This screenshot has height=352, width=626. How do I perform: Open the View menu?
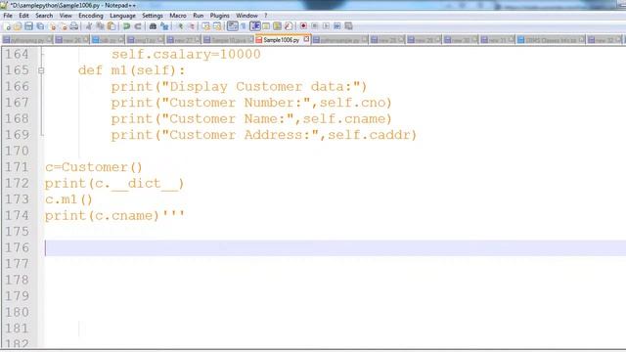coord(66,16)
